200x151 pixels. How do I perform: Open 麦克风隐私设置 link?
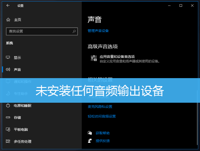(x=100, y=107)
